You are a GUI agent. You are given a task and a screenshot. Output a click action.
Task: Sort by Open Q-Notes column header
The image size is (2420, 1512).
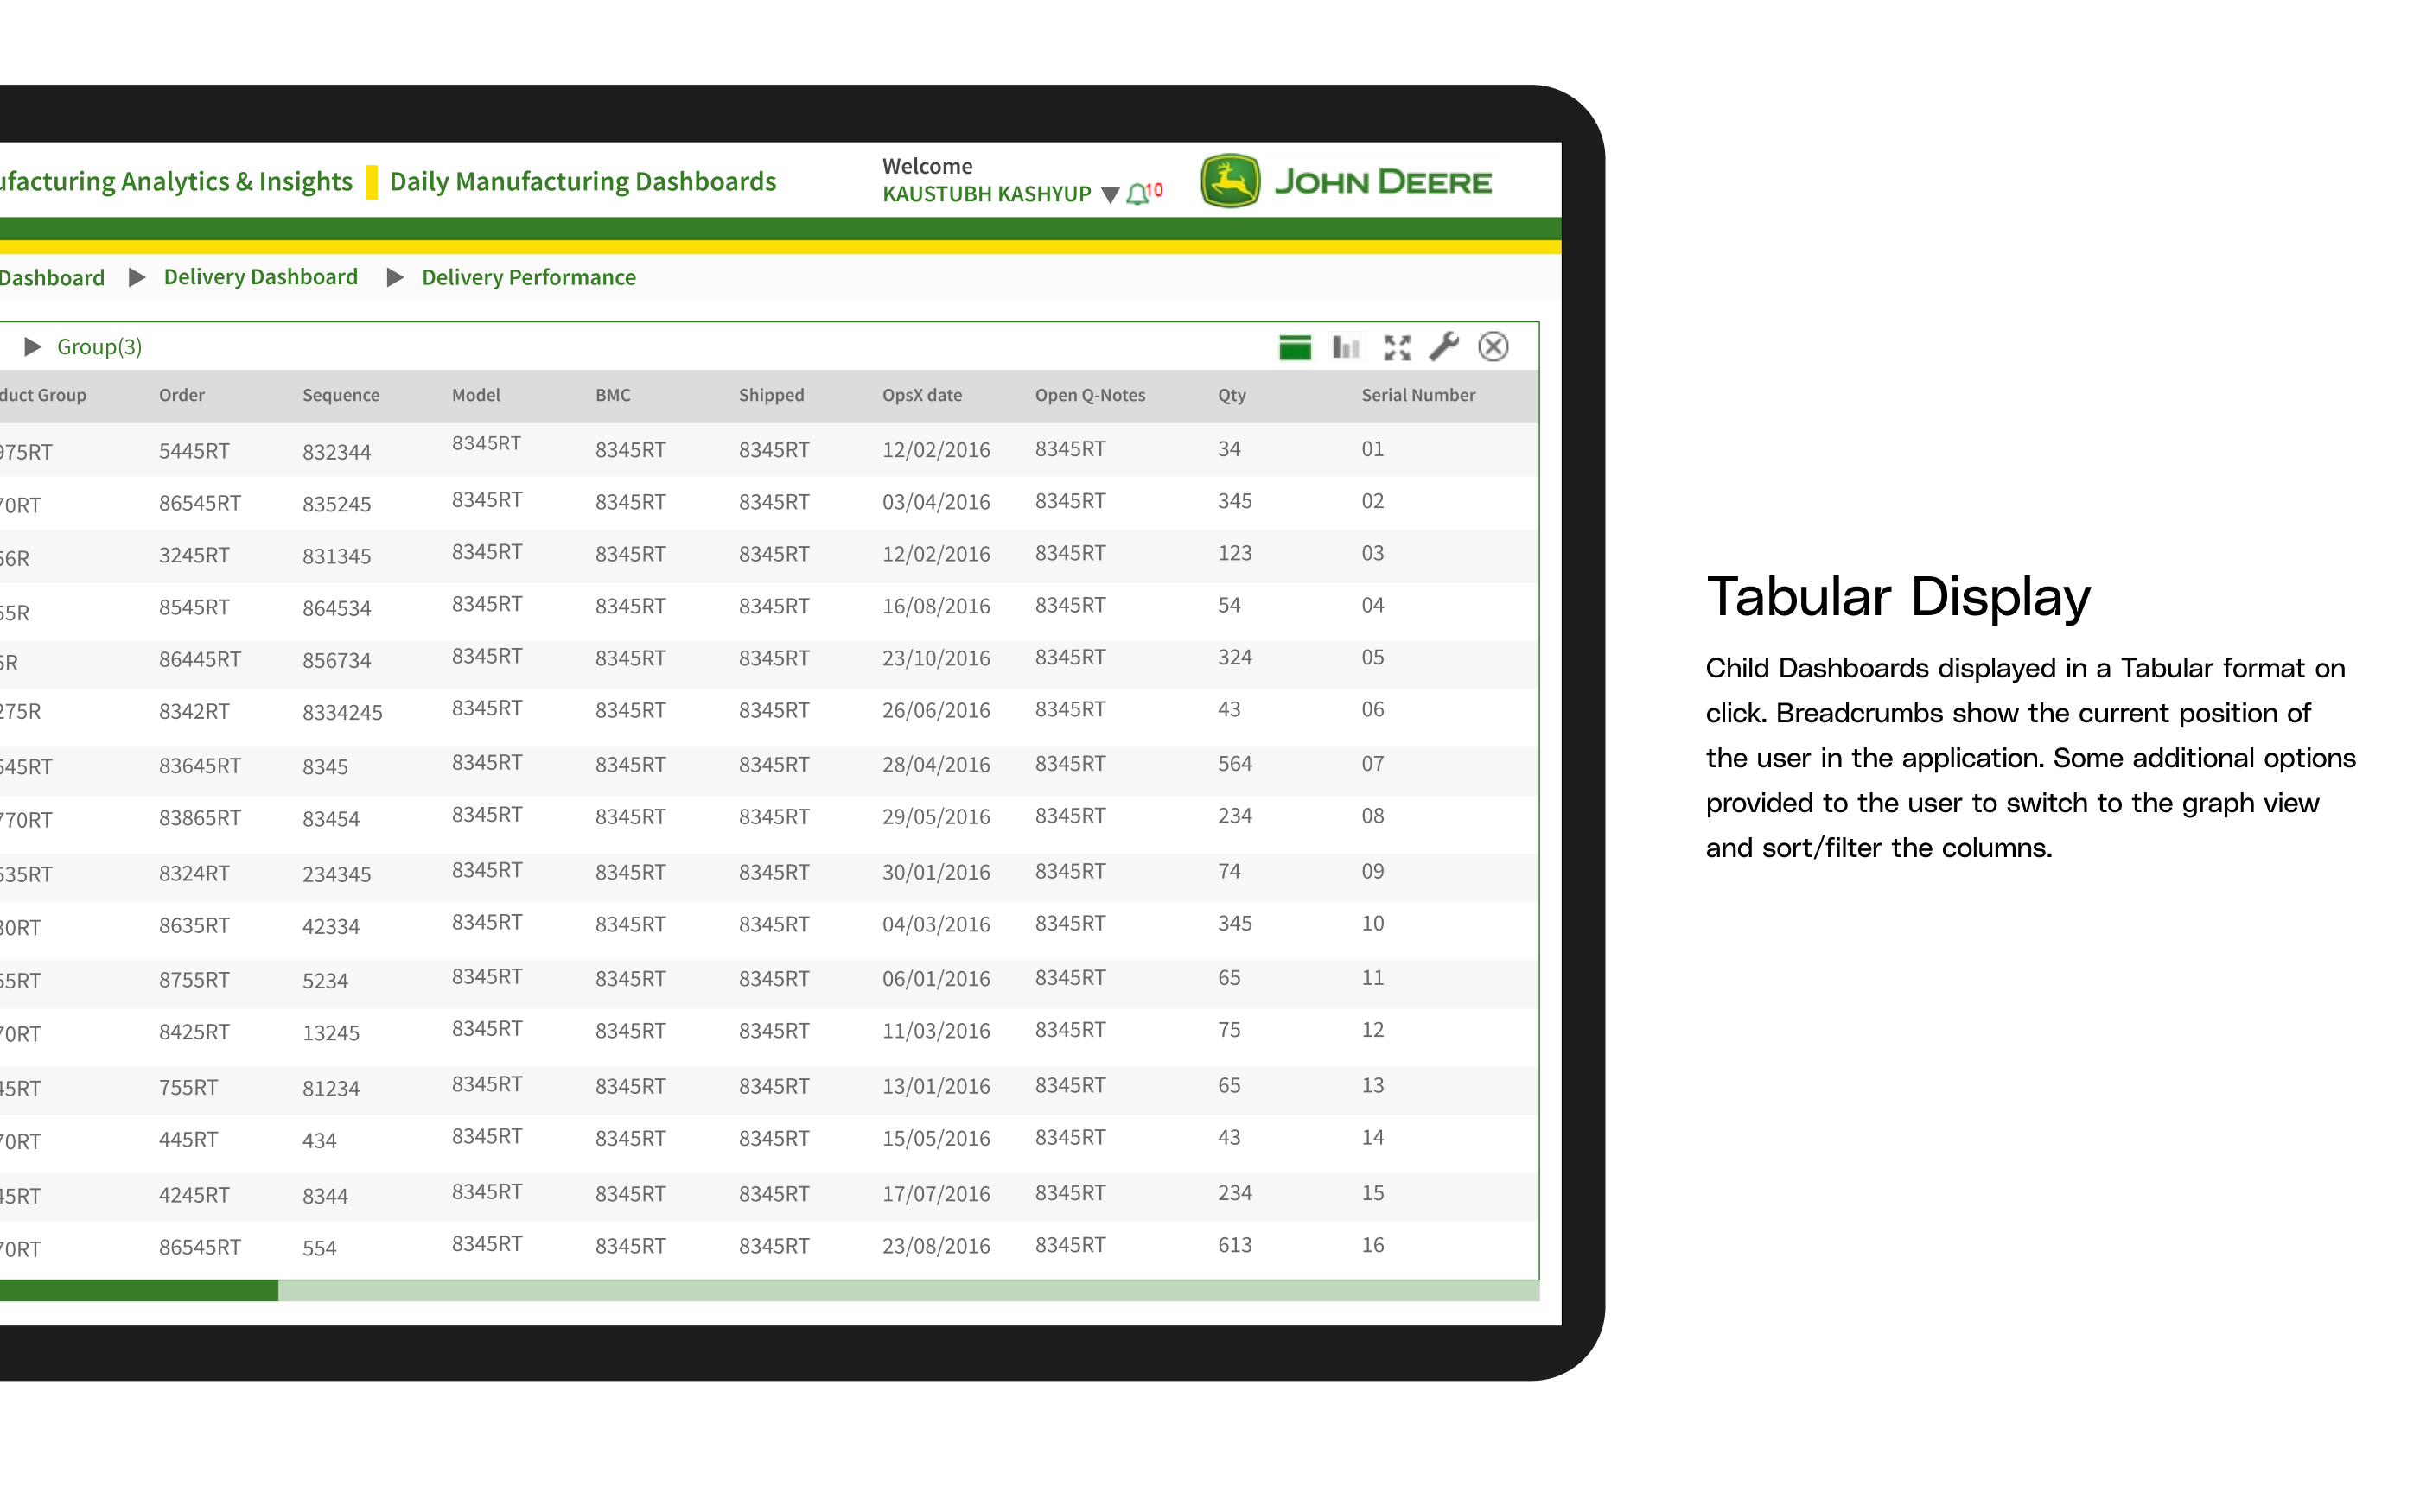1089,395
